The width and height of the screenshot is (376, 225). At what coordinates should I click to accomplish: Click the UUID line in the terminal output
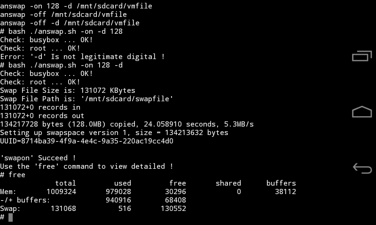(x=86, y=141)
